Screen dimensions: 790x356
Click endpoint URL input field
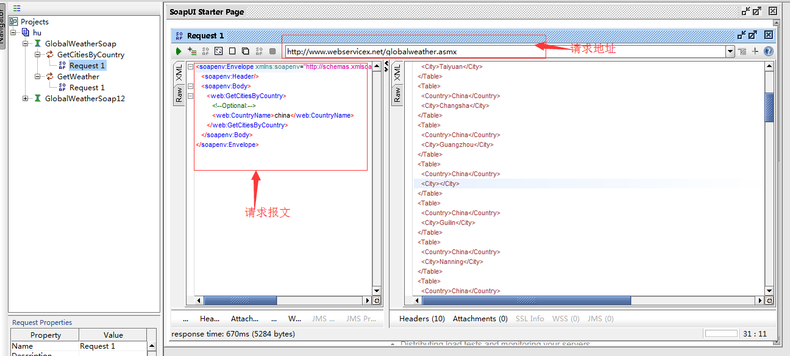(x=505, y=52)
